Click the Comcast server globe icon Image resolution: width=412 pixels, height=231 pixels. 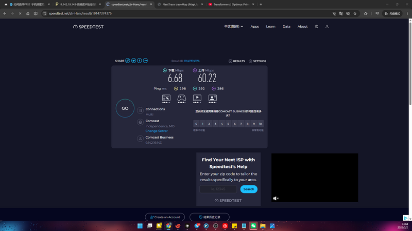pos(140,122)
